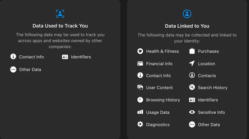The width and height of the screenshot is (249, 139).
Task: Click the Data Linked to You person icon
Action: 187,14
